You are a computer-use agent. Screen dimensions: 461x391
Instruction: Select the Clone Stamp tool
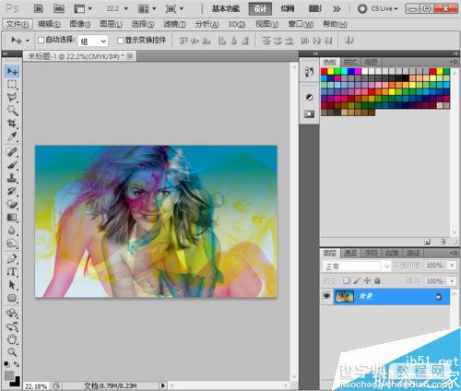coord(12,178)
